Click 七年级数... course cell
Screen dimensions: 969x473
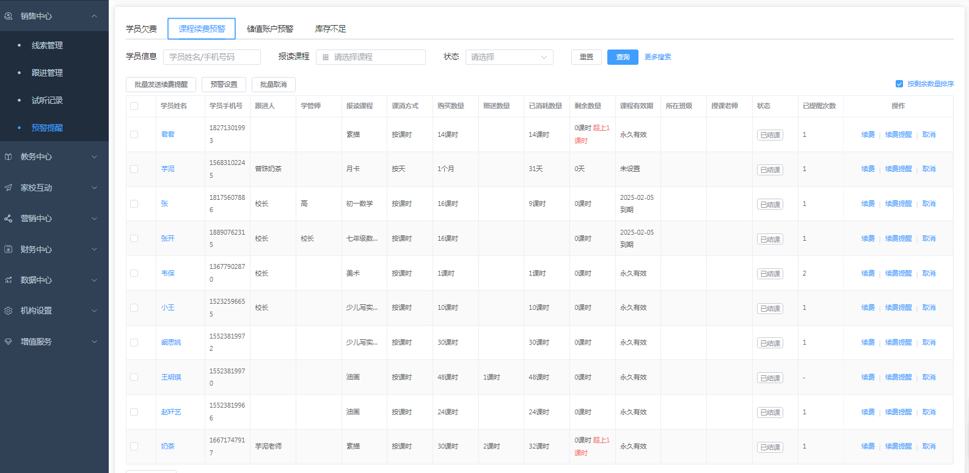tap(362, 238)
